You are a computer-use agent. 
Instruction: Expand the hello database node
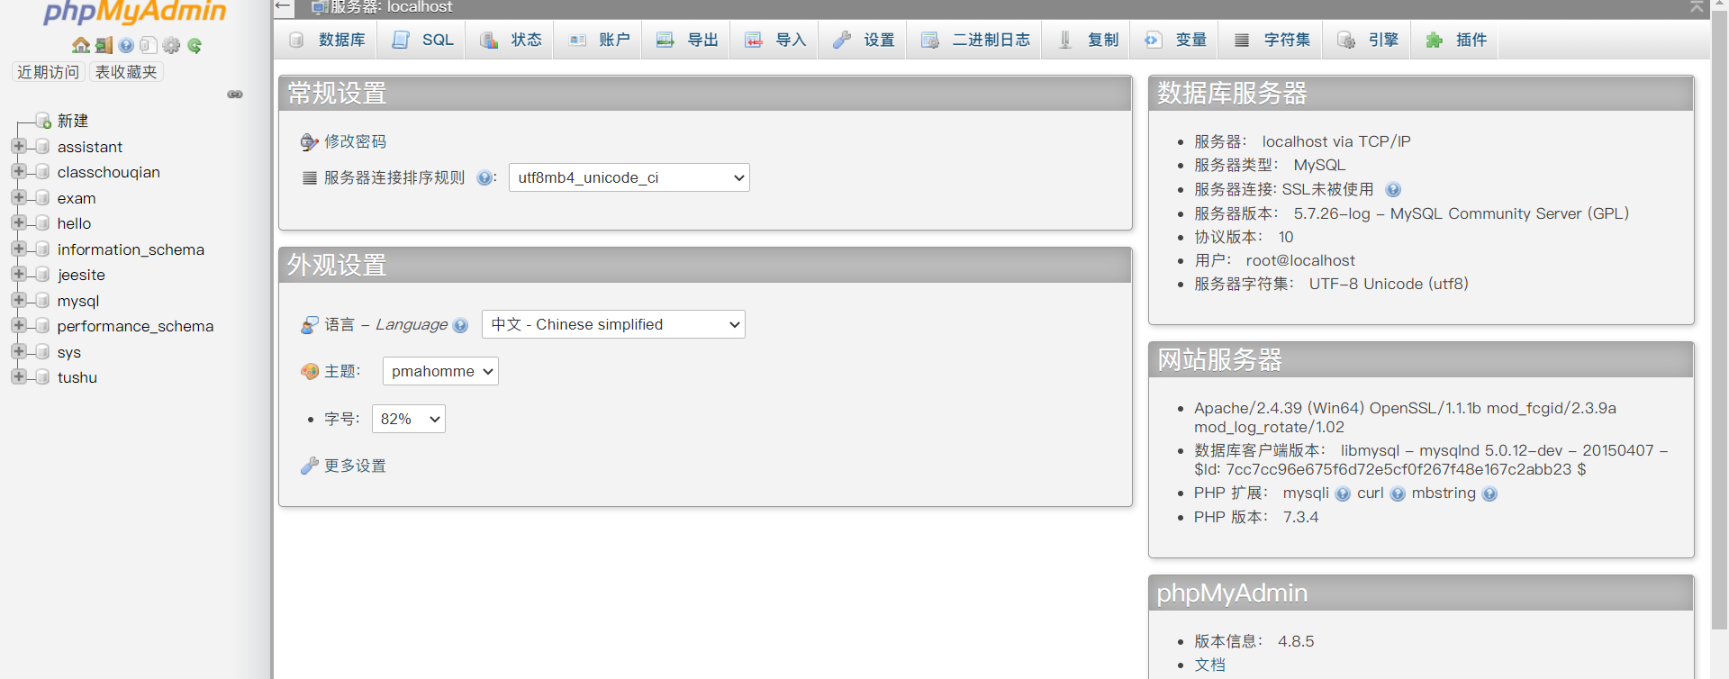pos(18,222)
